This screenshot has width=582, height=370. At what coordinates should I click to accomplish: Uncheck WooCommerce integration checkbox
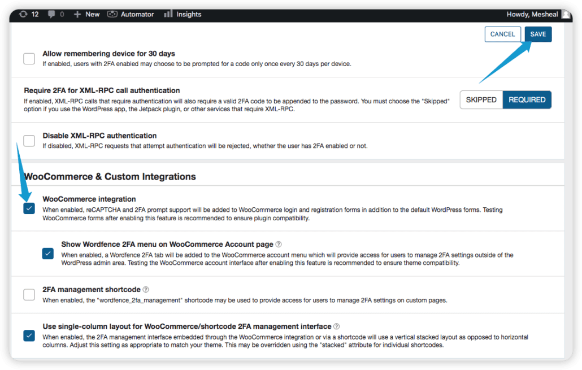click(29, 208)
